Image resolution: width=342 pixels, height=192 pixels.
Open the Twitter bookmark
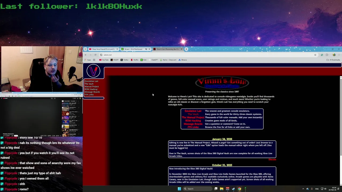tap(125, 60)
